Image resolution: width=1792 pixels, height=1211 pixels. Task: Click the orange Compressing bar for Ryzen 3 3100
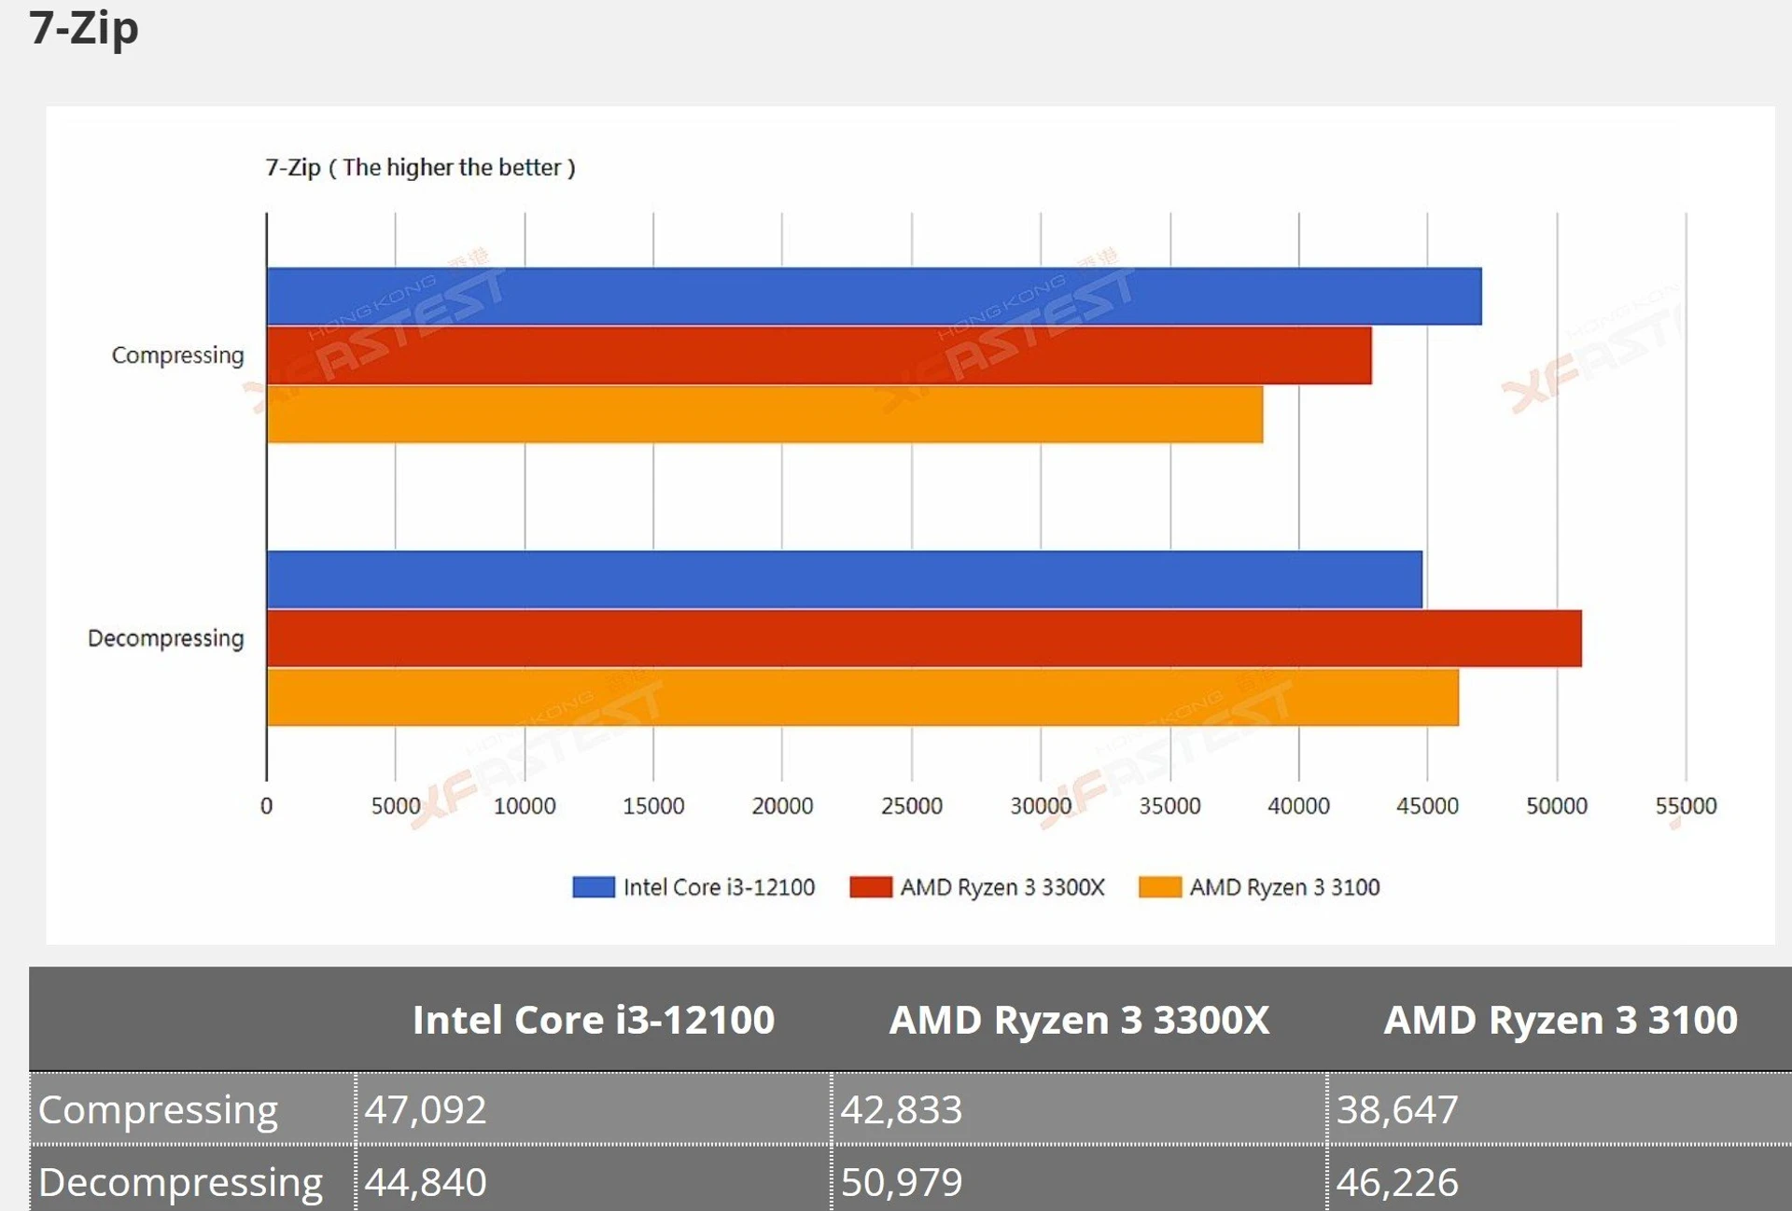(765, 414)
